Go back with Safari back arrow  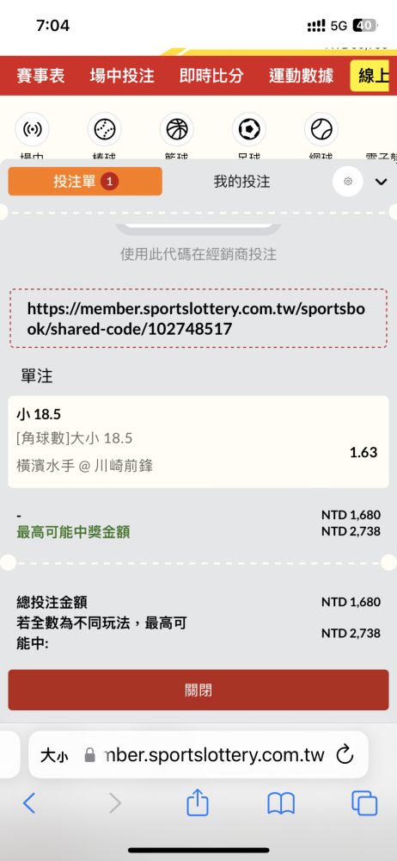[29, 803]
